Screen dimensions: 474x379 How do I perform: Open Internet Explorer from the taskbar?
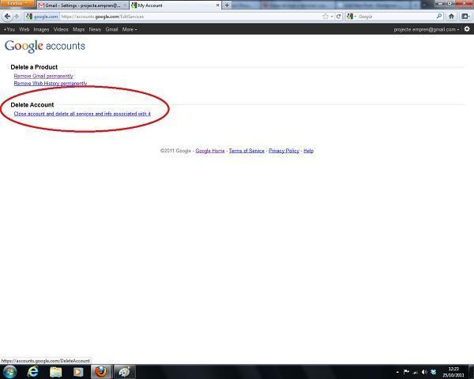coord(33,371)
